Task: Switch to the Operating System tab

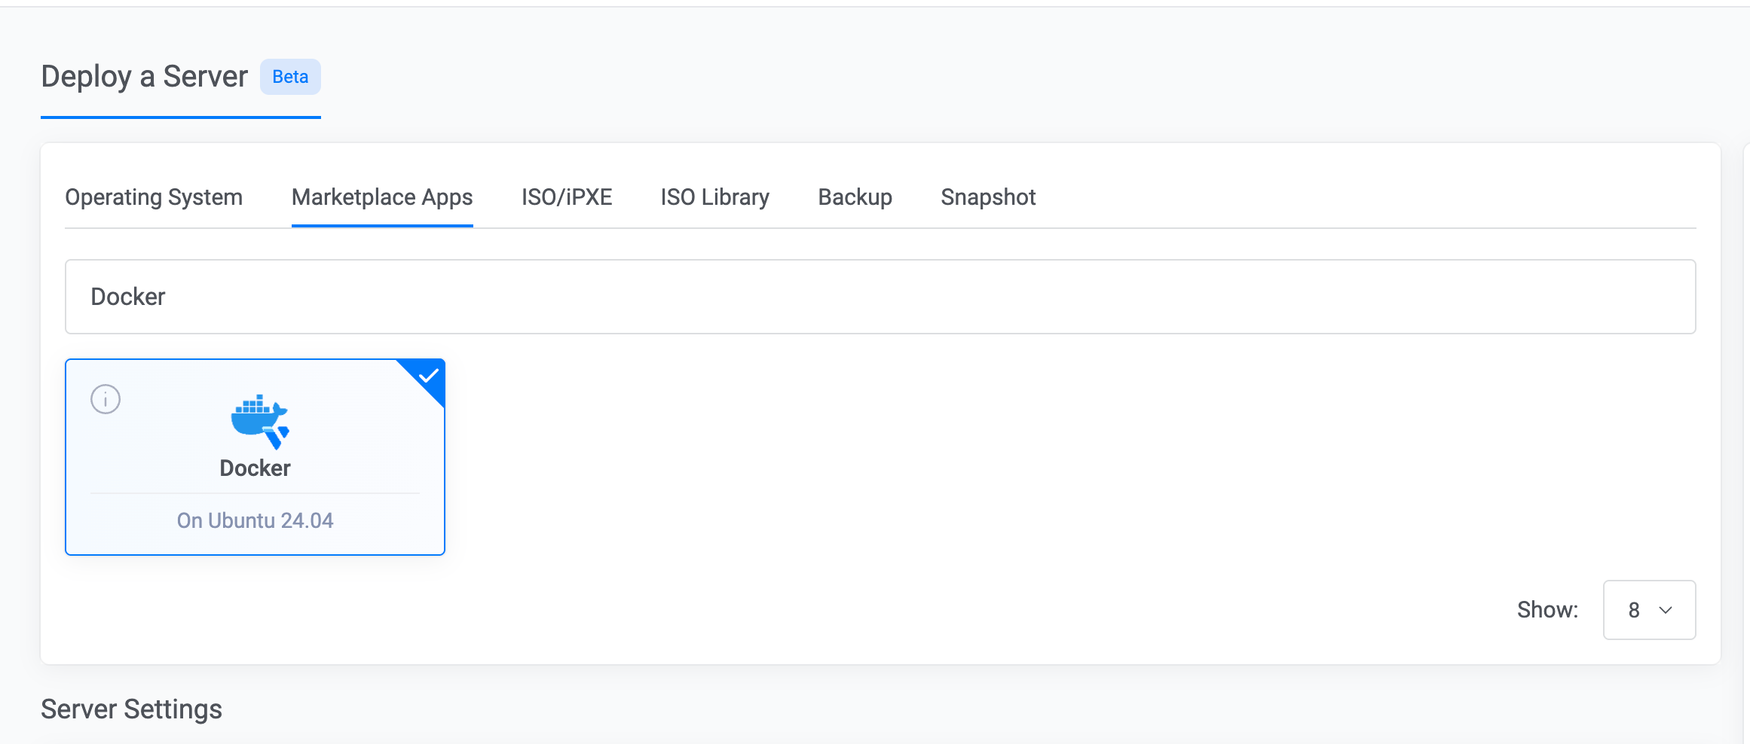Action: click(154, 197)
